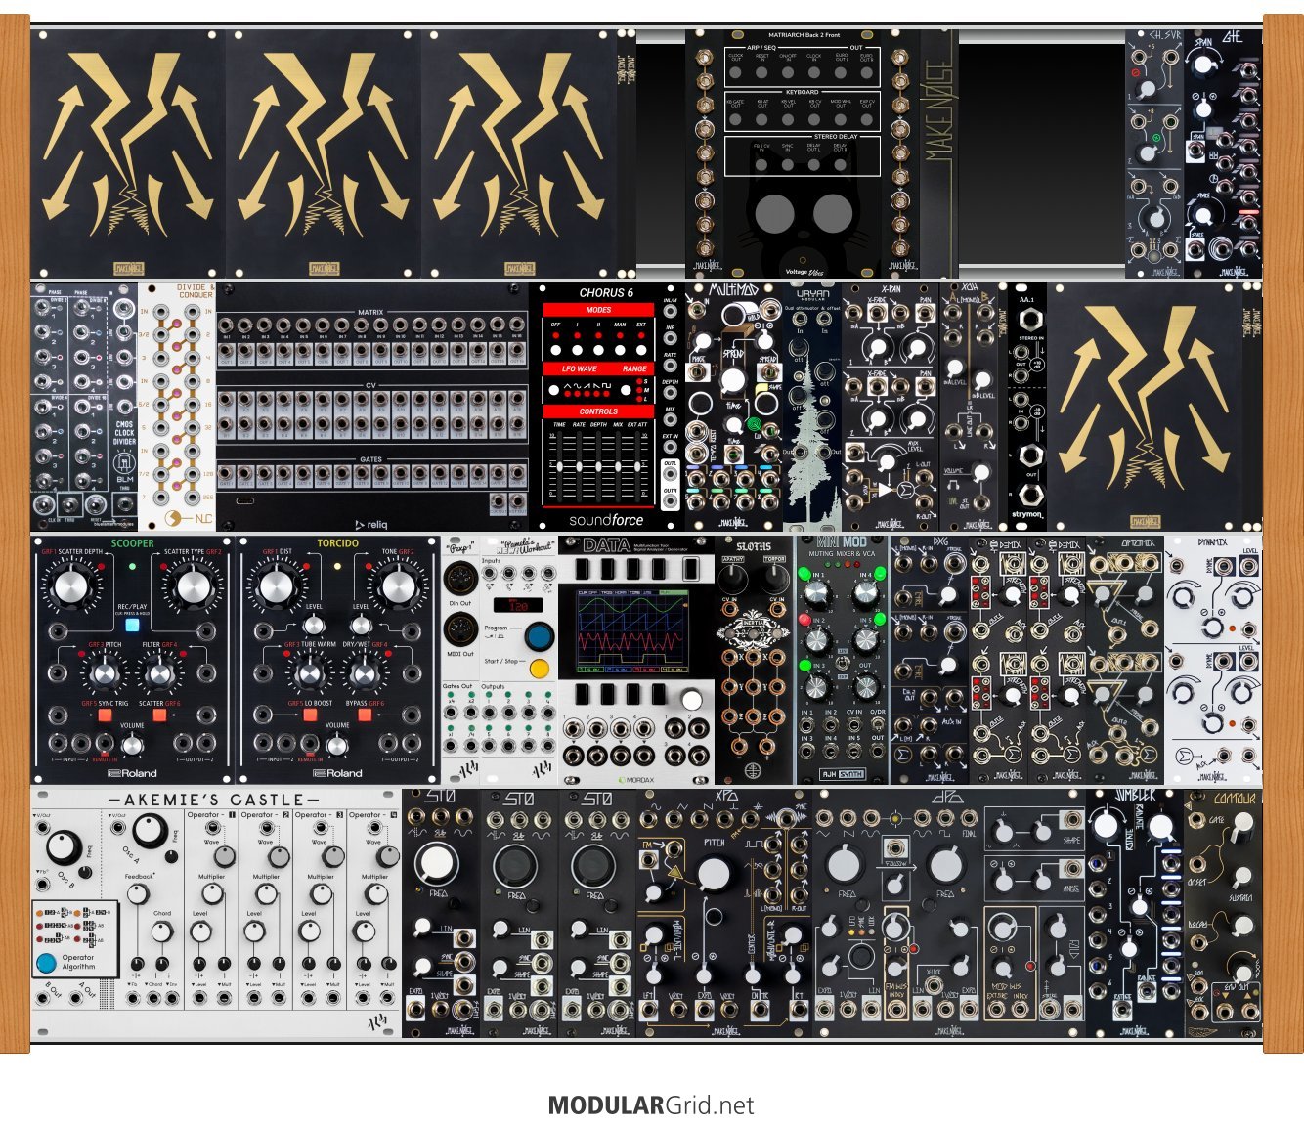Click the Operator 1 Wave knob
Image resolution: width=1304 pixels, height=1126 pixels.
(x=226, y=857)
